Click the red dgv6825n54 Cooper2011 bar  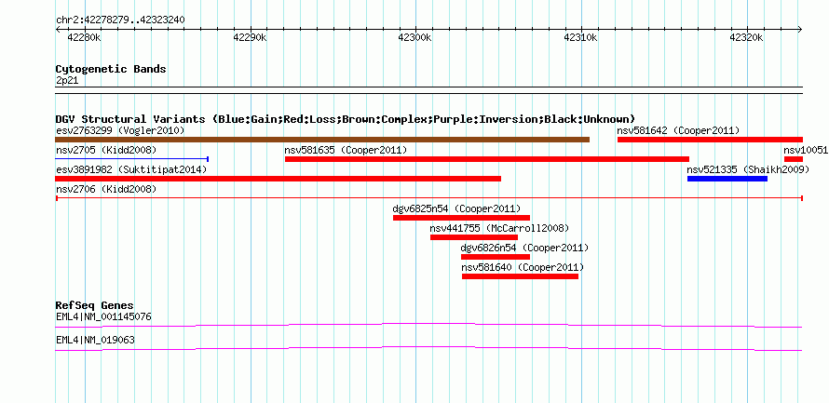(x=462, y=218)
